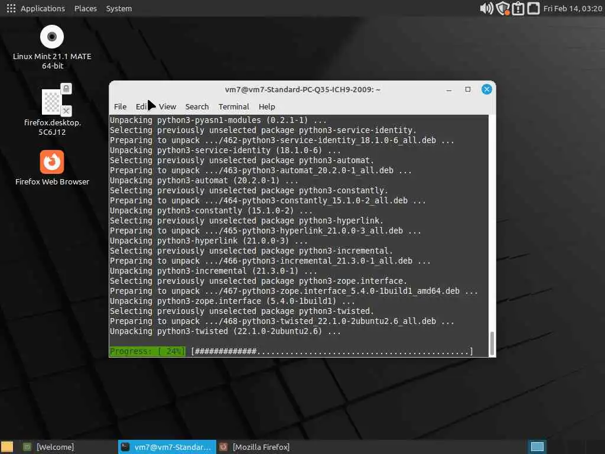
Task: Click the network tray icon beside clock
Action: click(534, 8)
